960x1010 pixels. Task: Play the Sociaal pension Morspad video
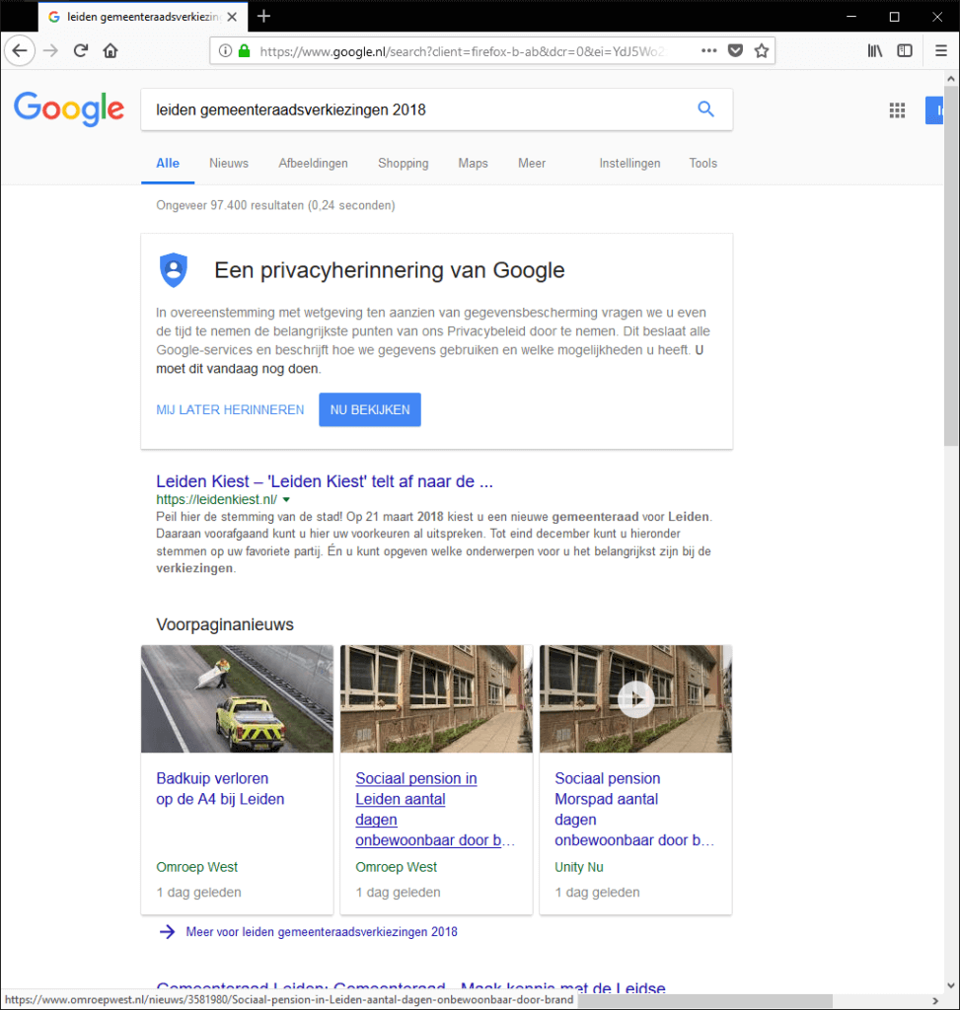point(636,699)
